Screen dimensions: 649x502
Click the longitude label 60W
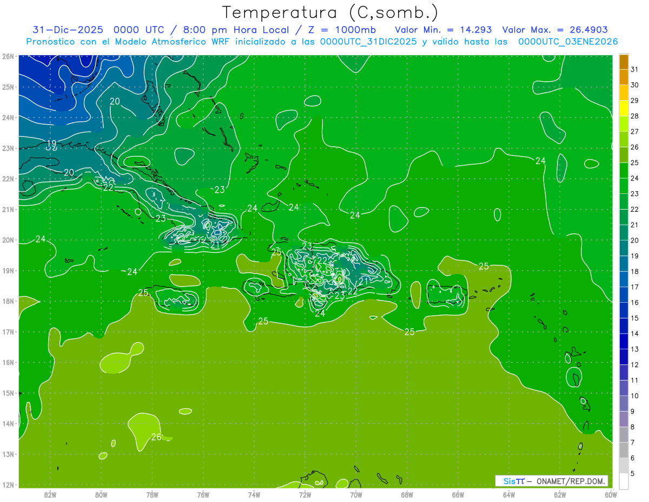[x=611, y=494]
